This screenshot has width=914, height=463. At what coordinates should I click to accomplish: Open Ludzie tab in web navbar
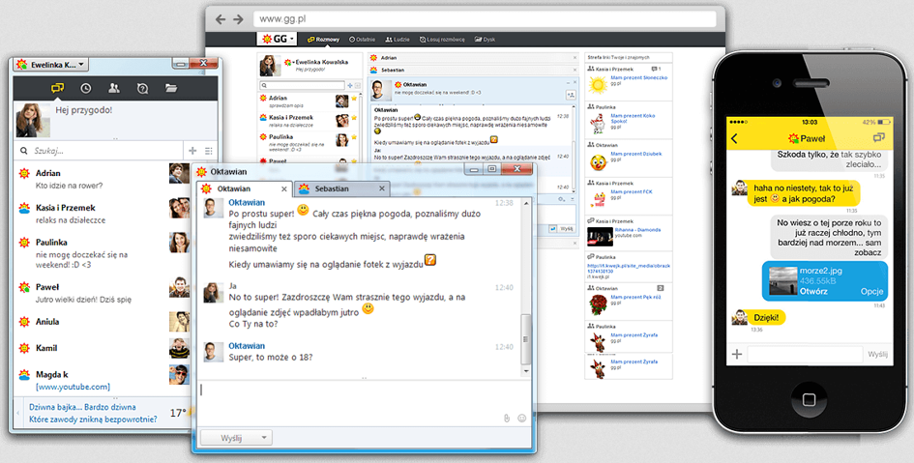pos(398,40)
